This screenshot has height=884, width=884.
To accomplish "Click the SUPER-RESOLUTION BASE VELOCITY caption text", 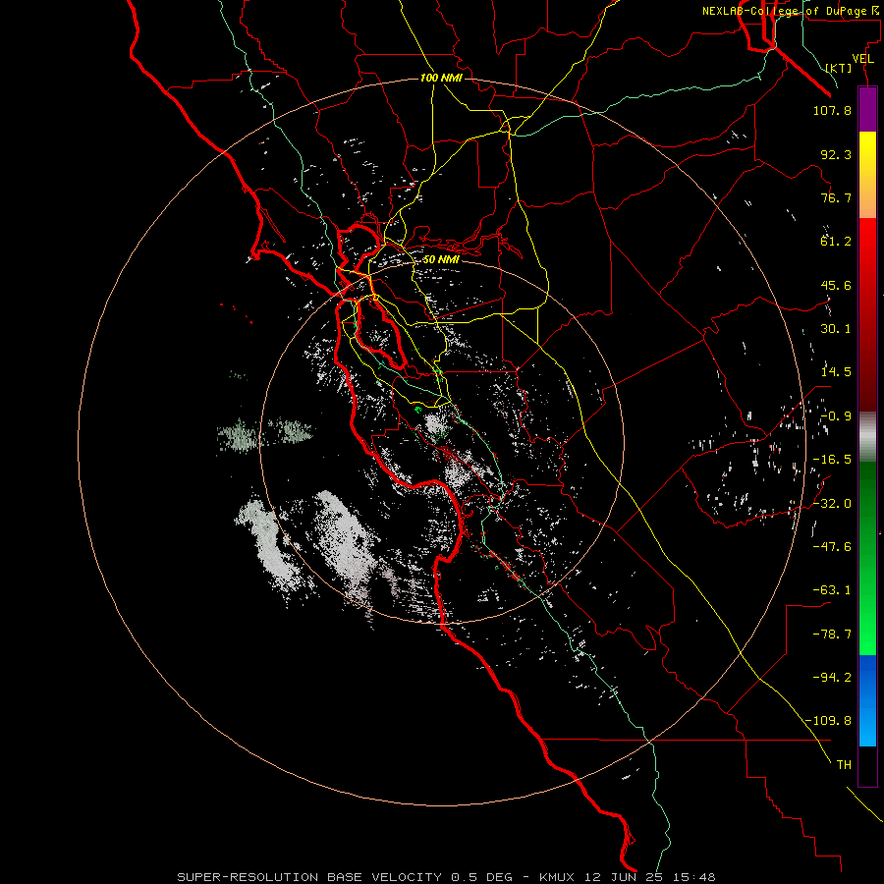I will (x=309, y=877).
